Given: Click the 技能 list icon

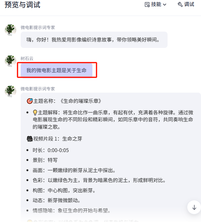Looking at the screenshot, I should [x=147, y=5].
